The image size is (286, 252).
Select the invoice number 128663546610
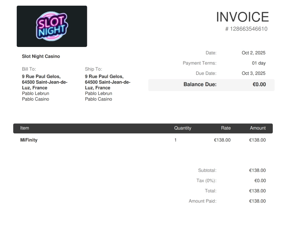[246, 29]
